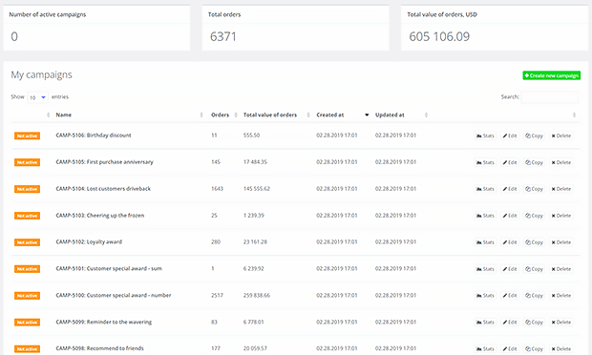Image resolution: width=592 pixels, height=355 pixels.
Task: Edit the Loyalty award campaign
Action: pyautogui.click(x=510, y=242)
